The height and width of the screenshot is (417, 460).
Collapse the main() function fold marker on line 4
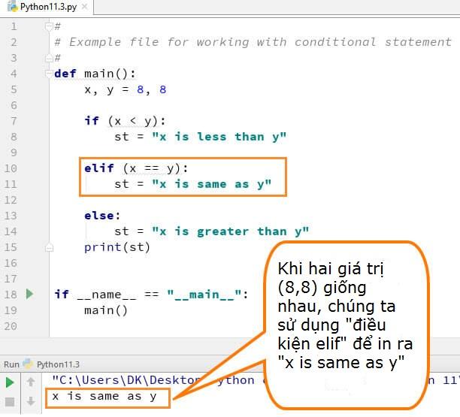coord(50,74)
